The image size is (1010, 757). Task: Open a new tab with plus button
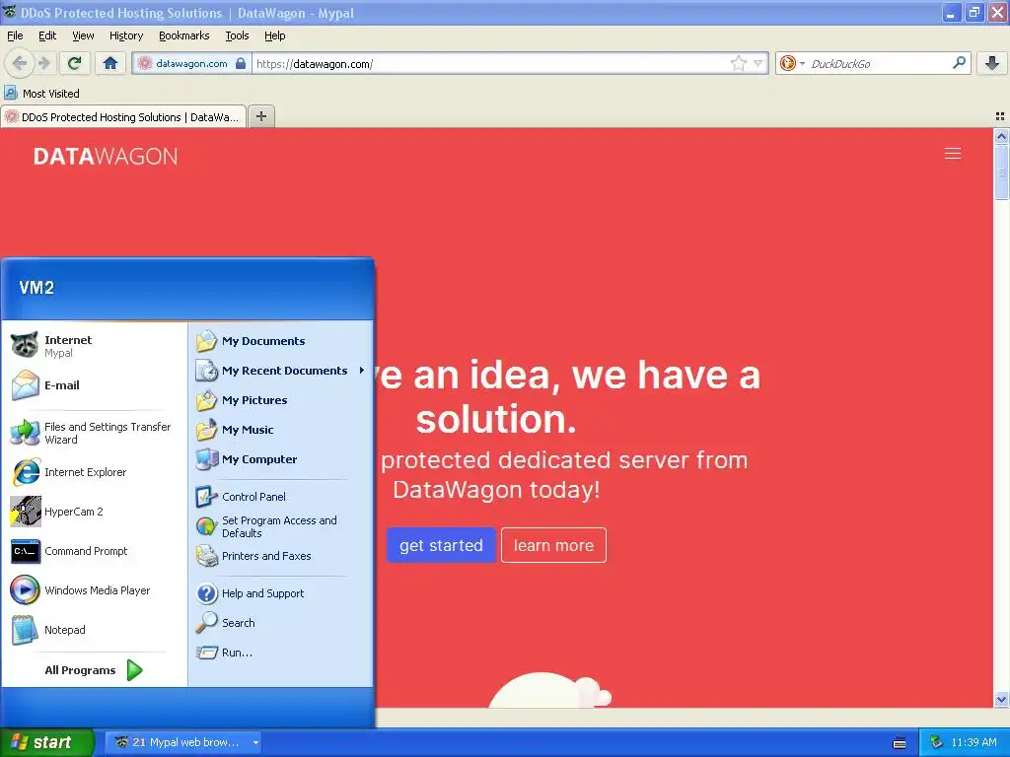coord(260,116)
